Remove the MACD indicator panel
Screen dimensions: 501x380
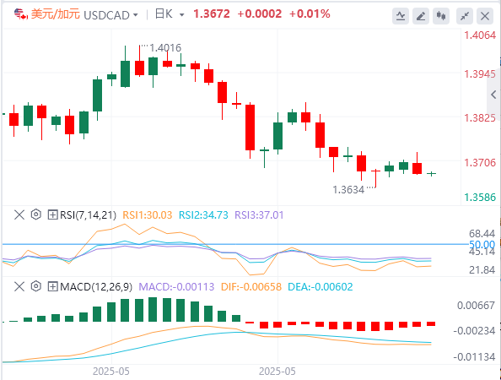(19, 286)
